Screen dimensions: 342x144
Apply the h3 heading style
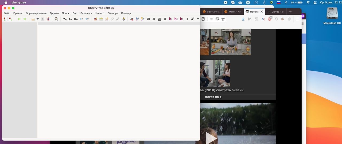pyautogui.click(x=182, y=19)
